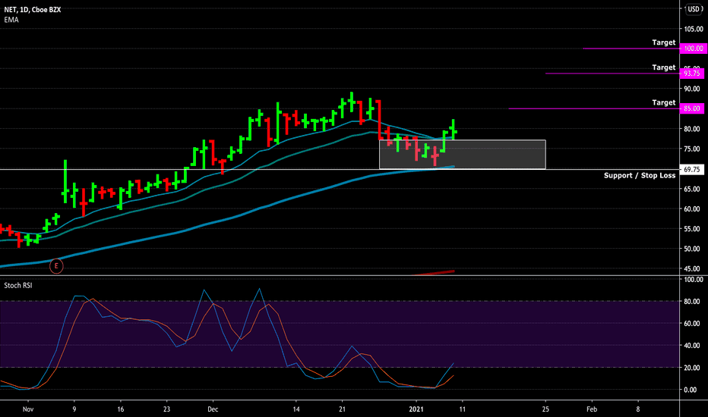Select the 93.75 target price tag
708x417 pixels.
pyautogui.click(x=692, y=73)
